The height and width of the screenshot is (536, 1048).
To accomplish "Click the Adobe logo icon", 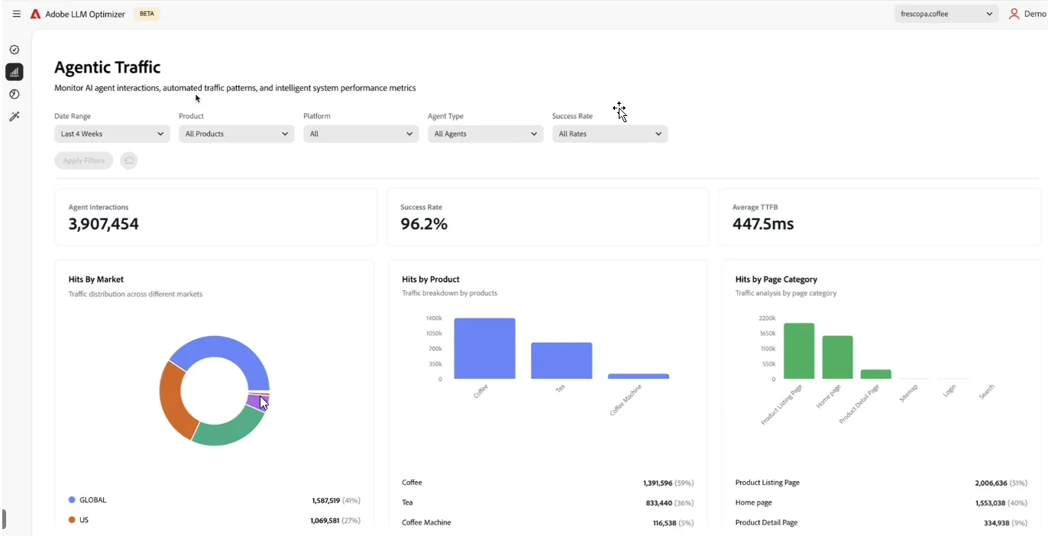I will (35, 14).
